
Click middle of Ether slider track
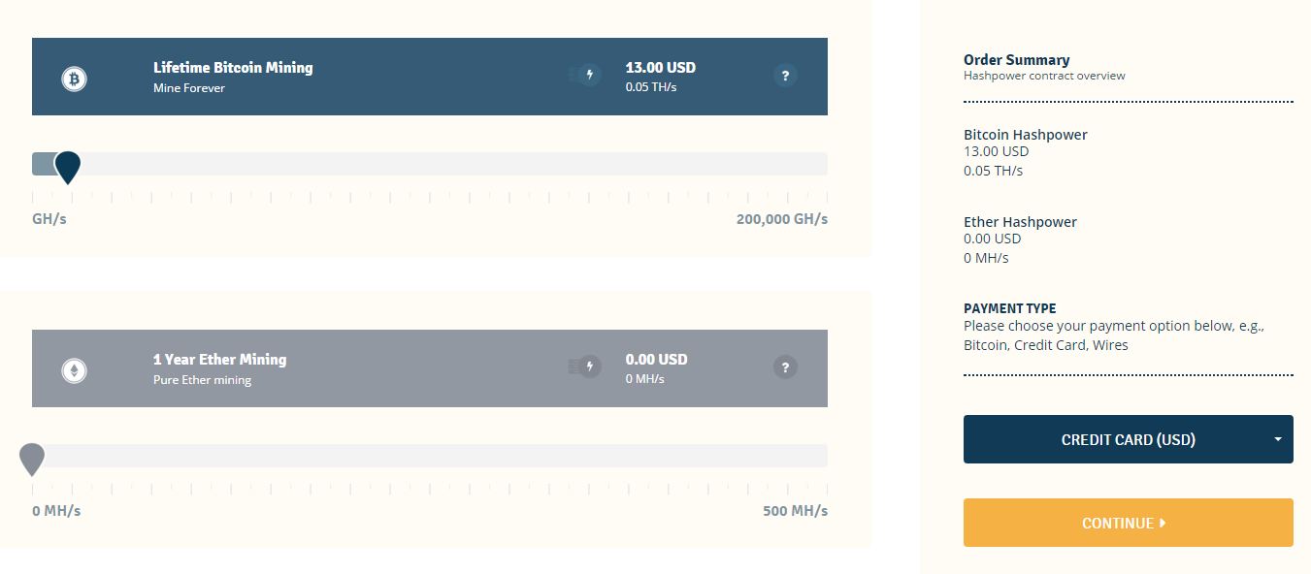(430, 456)
